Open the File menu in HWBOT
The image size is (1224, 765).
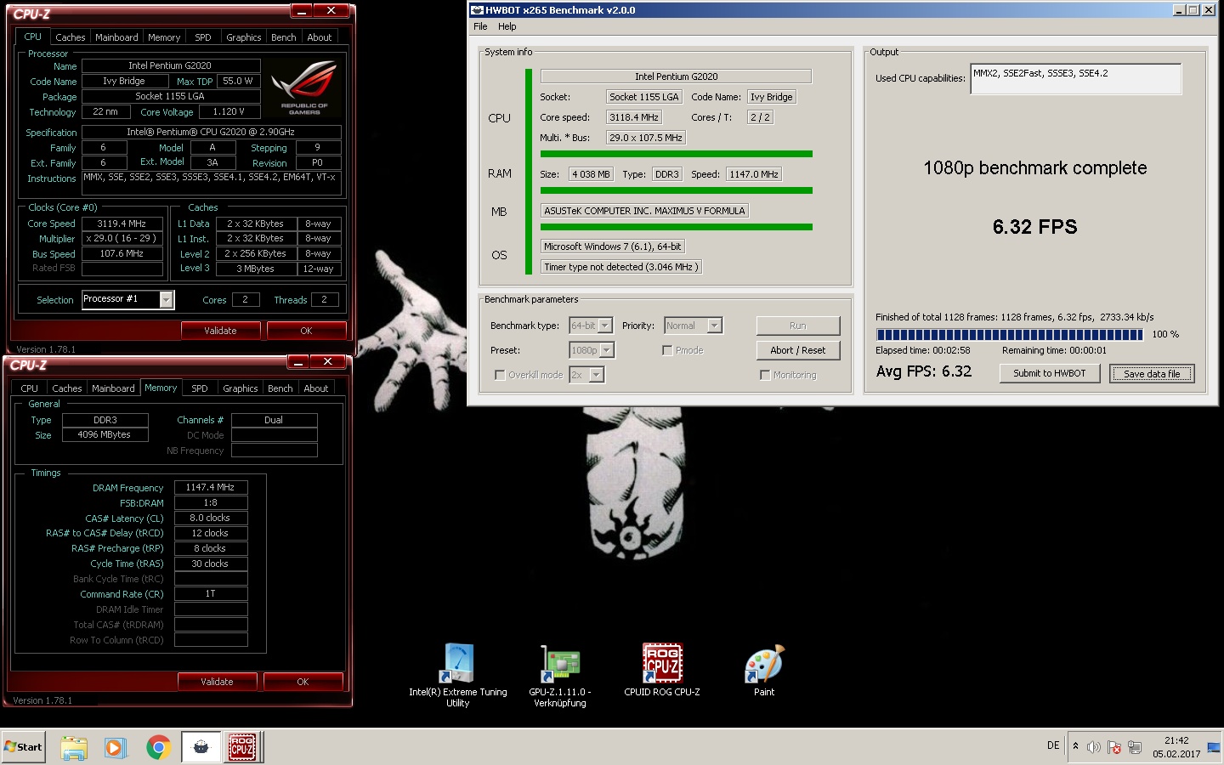[x=480, y=26]
